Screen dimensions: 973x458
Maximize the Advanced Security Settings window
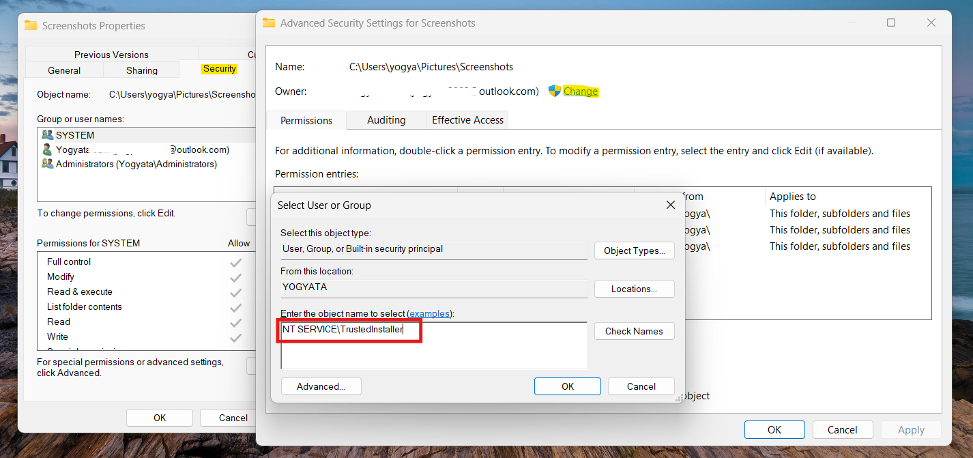pos(891,23)
